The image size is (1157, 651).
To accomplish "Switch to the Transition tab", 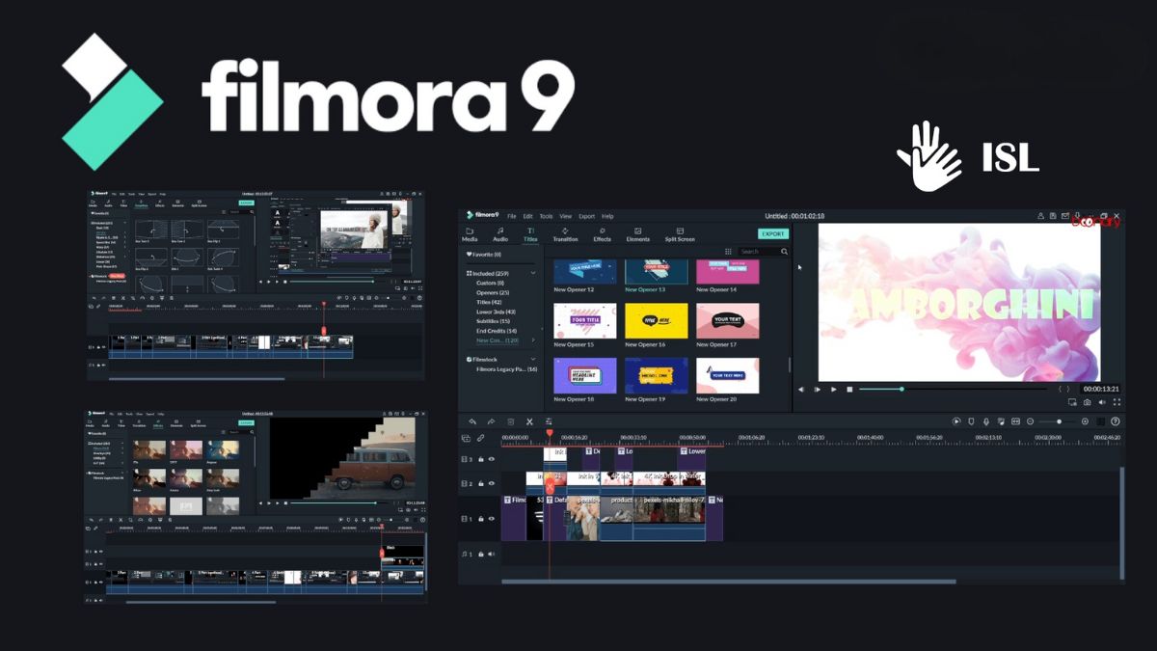I will [567, 236].
